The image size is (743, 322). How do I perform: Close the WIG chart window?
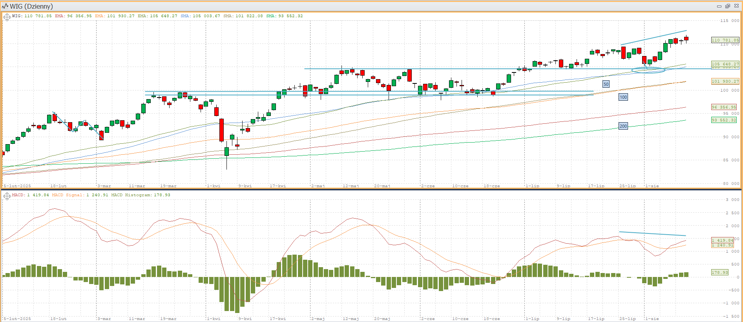point(736,6)
